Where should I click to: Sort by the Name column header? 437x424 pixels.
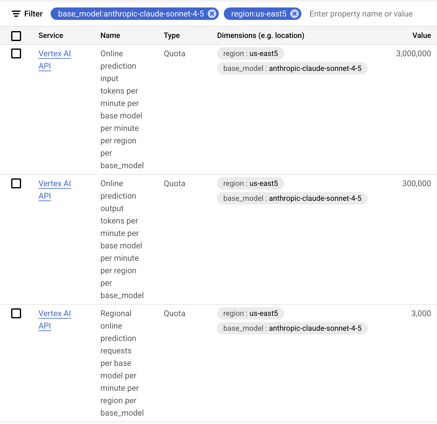point(110,35)
